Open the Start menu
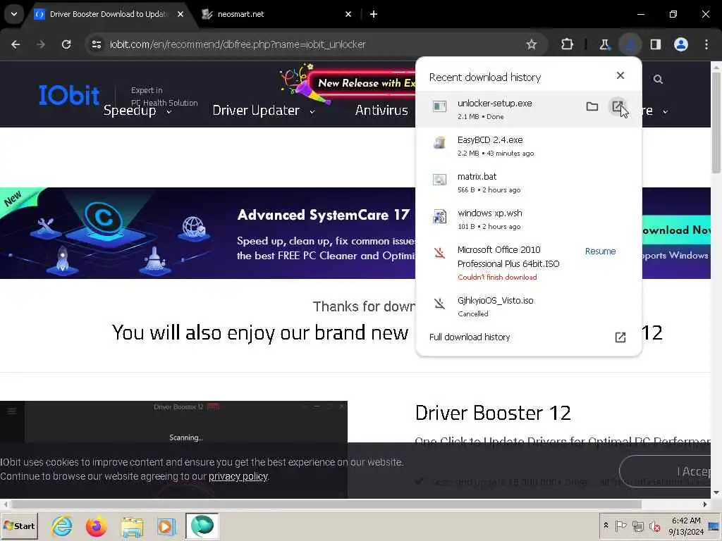 click(19, 526)
